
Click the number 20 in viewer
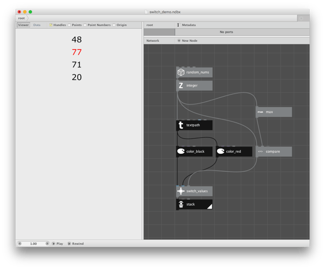tap(77, 77)
